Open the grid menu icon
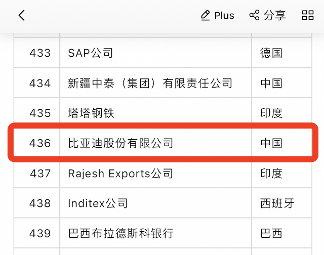Viewport: 324px width, 255px height. click(308, 16)
